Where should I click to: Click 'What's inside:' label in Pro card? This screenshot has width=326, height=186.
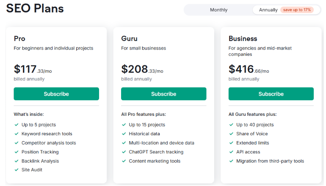tap(29, 115)
